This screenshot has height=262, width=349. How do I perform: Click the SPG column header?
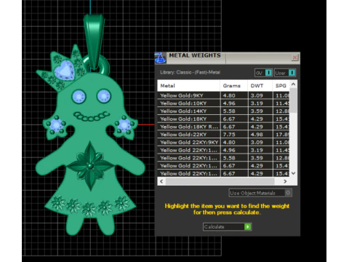pos(281,86)
